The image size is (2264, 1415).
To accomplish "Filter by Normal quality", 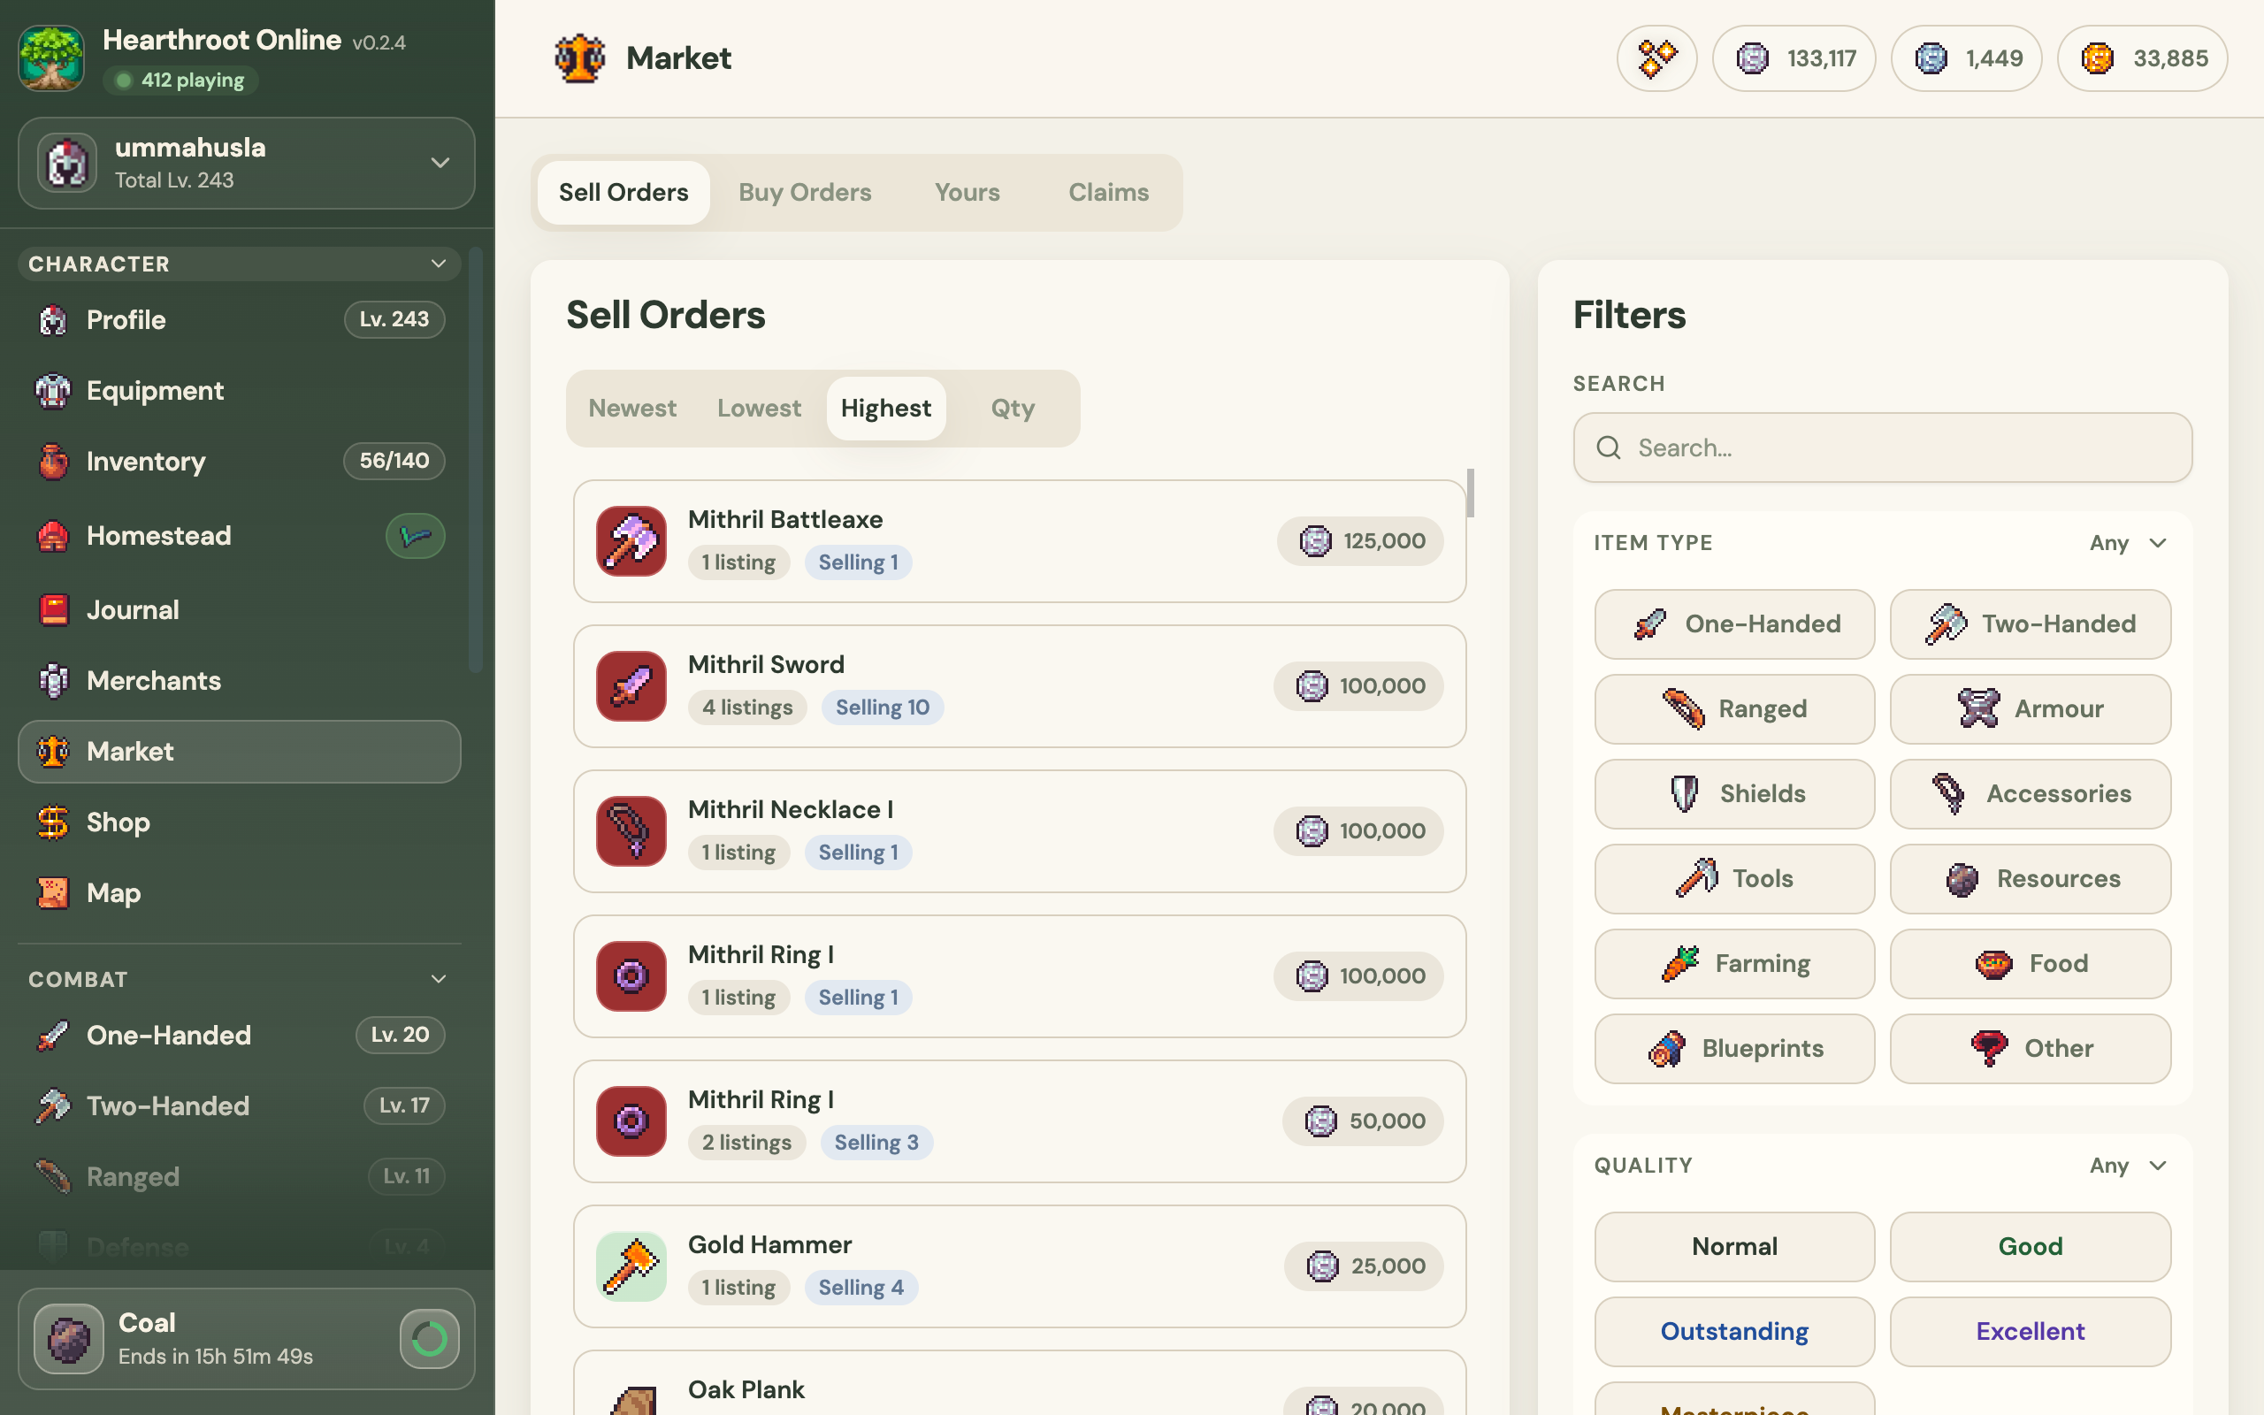I will (1734, 1247).
